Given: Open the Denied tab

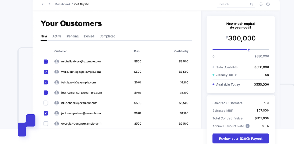Looking at the screenshot, I should 89,36.
